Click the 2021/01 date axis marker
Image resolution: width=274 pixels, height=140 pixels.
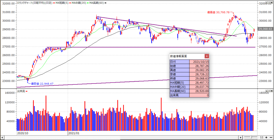point(74,133)
